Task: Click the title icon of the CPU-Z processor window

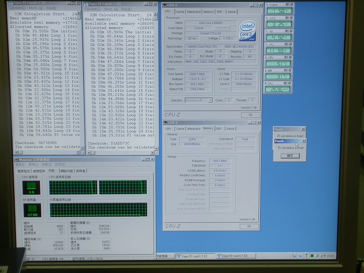Action: pos(165,5)
